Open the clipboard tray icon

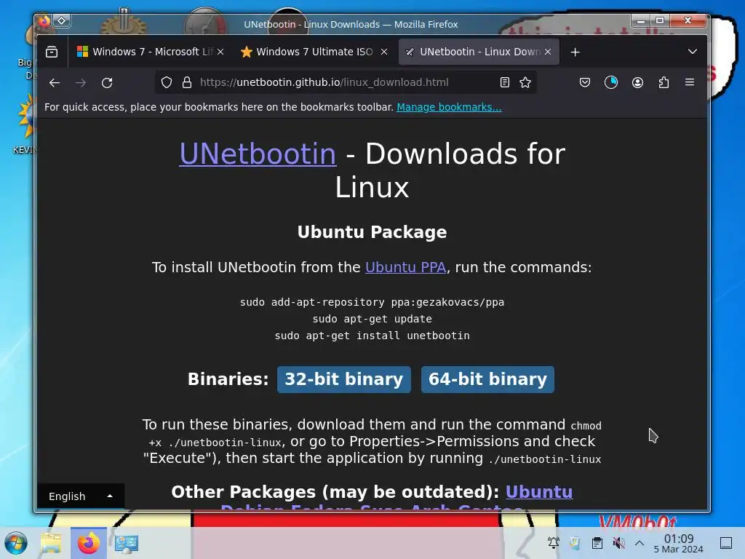click(597, 543)
